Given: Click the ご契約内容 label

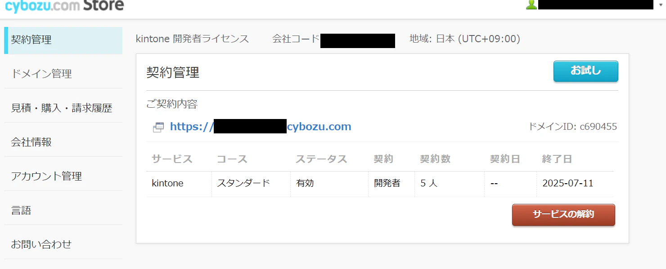Looking at the screenshot, I should pyautogui.click(x=172, y=104).
